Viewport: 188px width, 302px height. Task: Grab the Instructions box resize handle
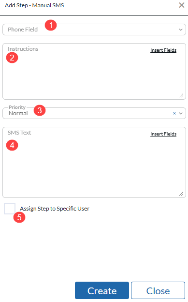181,95
